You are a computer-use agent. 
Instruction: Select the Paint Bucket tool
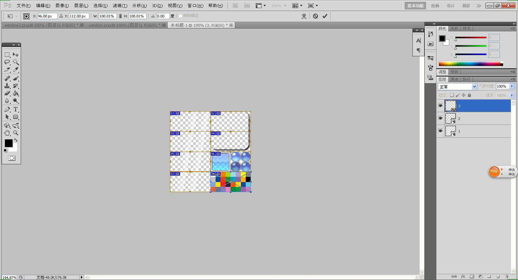pos(16,93)
